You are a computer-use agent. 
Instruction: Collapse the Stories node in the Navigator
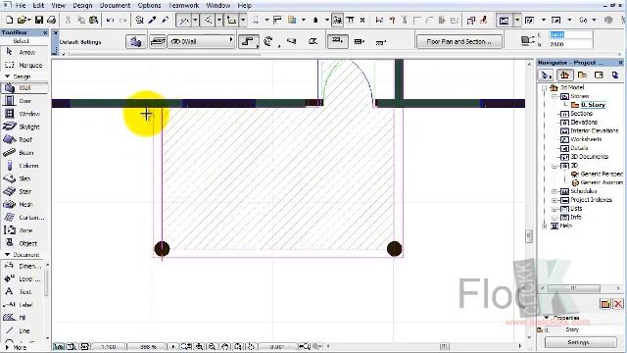(x=555, y=96)
